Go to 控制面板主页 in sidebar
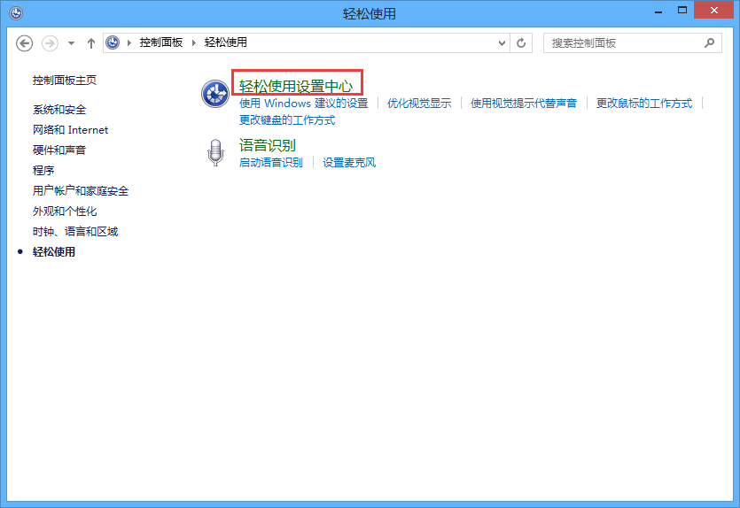The width and height of the screenshot is (740, 508). (x=65, y=81)
